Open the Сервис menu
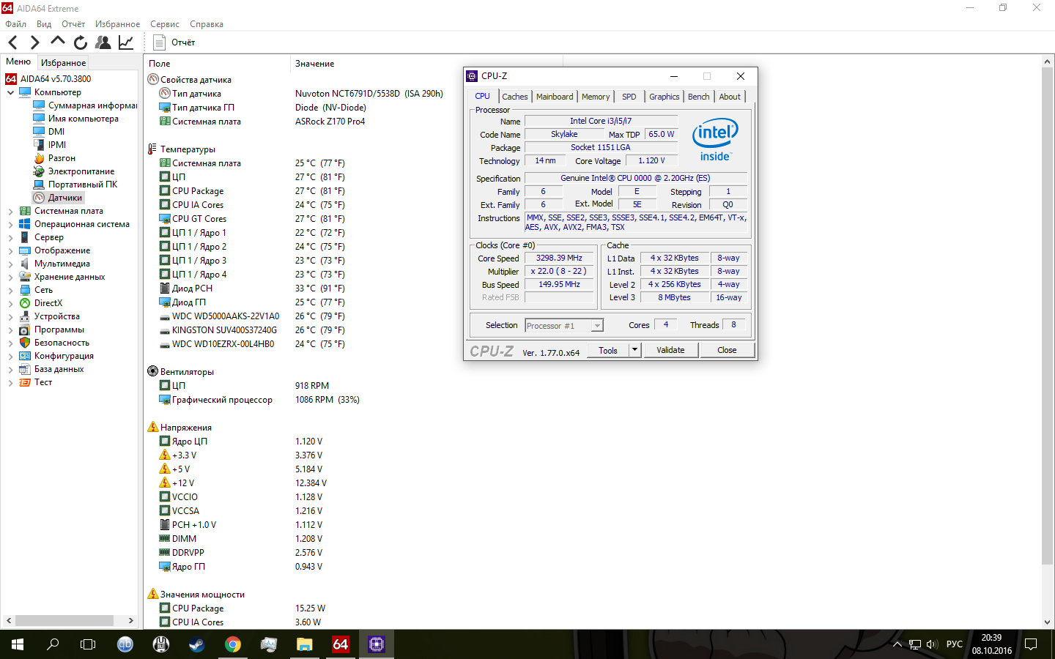Screen dimensions: 1055x659 [165, 24]
